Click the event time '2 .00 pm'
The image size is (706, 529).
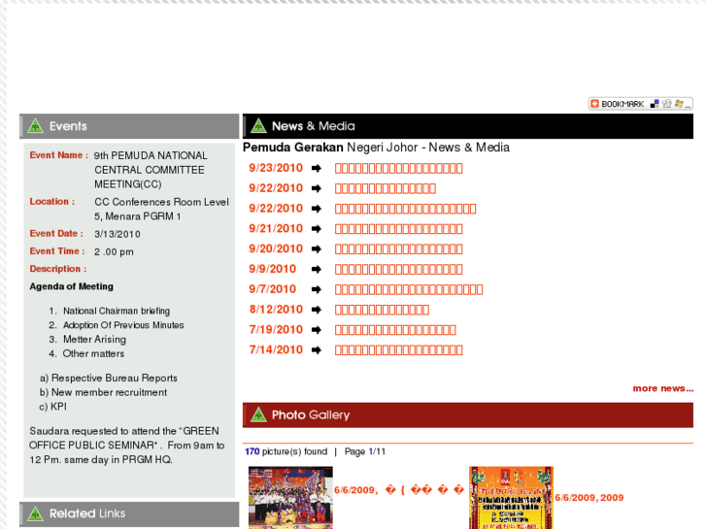click(114, 251)
